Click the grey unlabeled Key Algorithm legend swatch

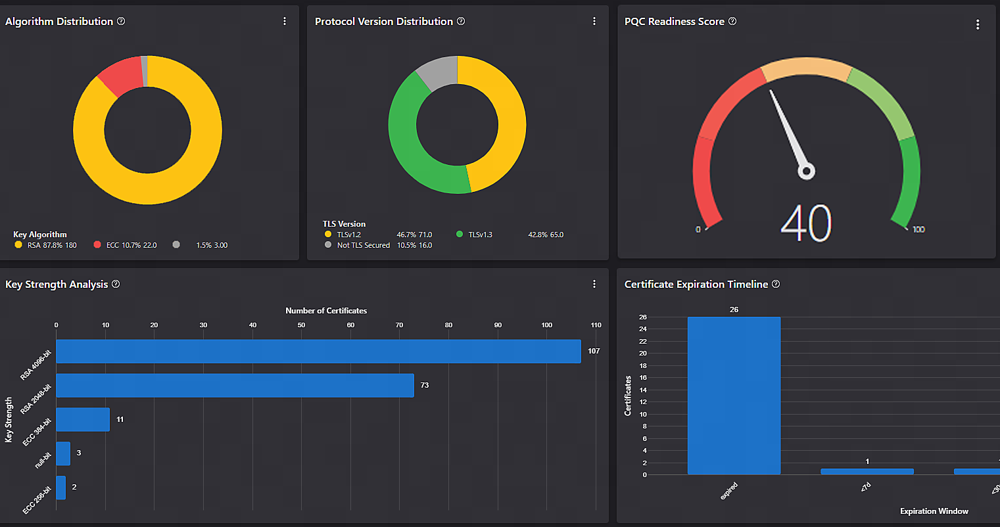pos(176,245)
